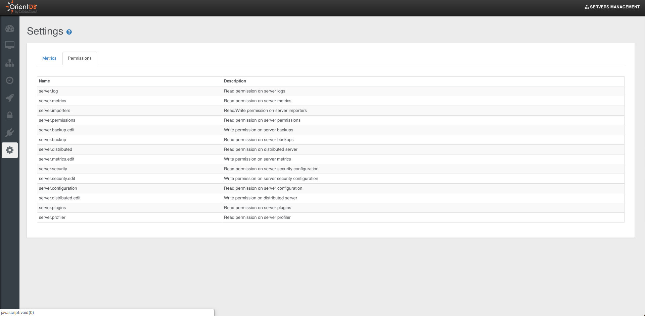Click the server.backup.edit row name

point(57,130)
